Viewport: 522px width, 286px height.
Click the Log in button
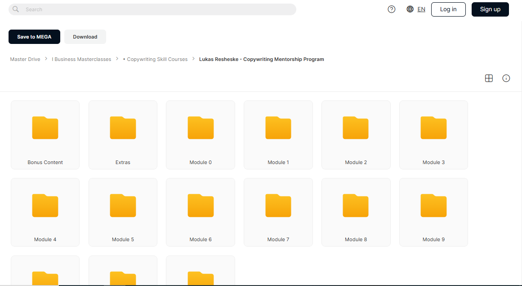pos(448,9)
